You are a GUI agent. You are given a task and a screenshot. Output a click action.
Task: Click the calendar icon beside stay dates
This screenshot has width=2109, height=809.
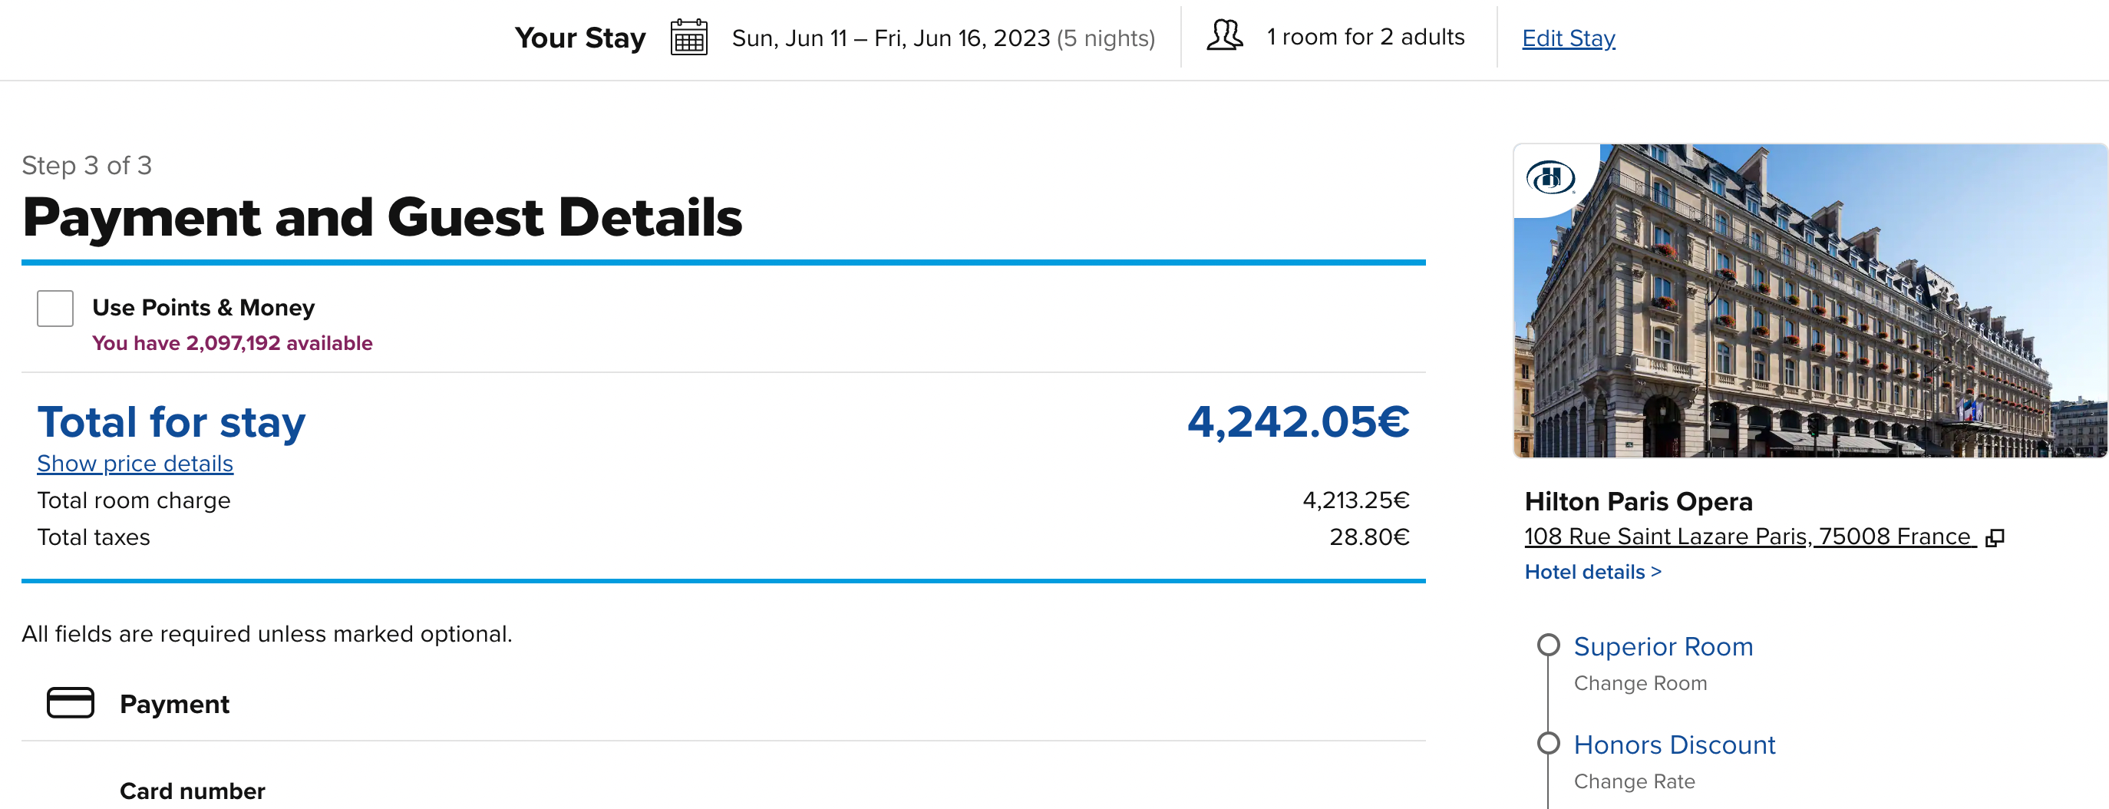(688, 38)
